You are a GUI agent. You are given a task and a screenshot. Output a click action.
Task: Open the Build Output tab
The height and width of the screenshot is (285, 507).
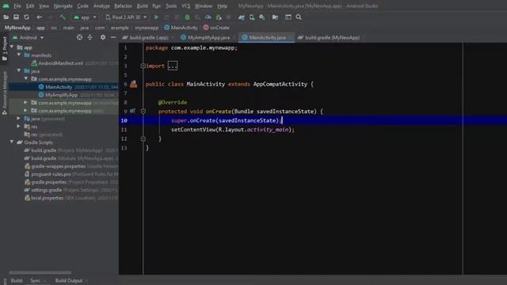pos(69,280)
